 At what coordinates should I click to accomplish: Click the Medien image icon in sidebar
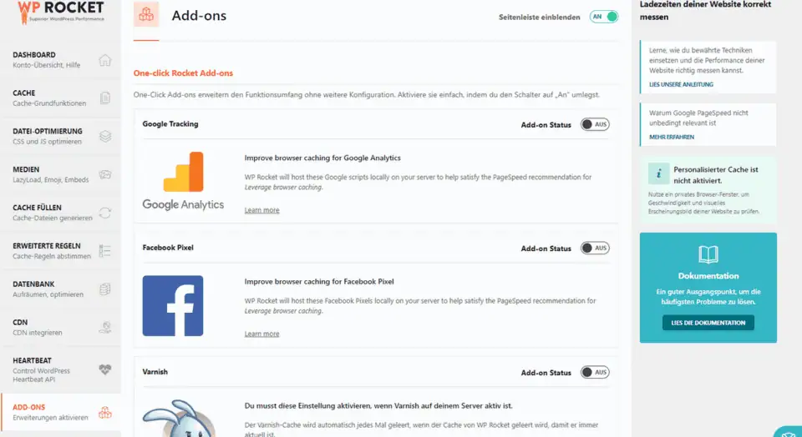[104, 174]
